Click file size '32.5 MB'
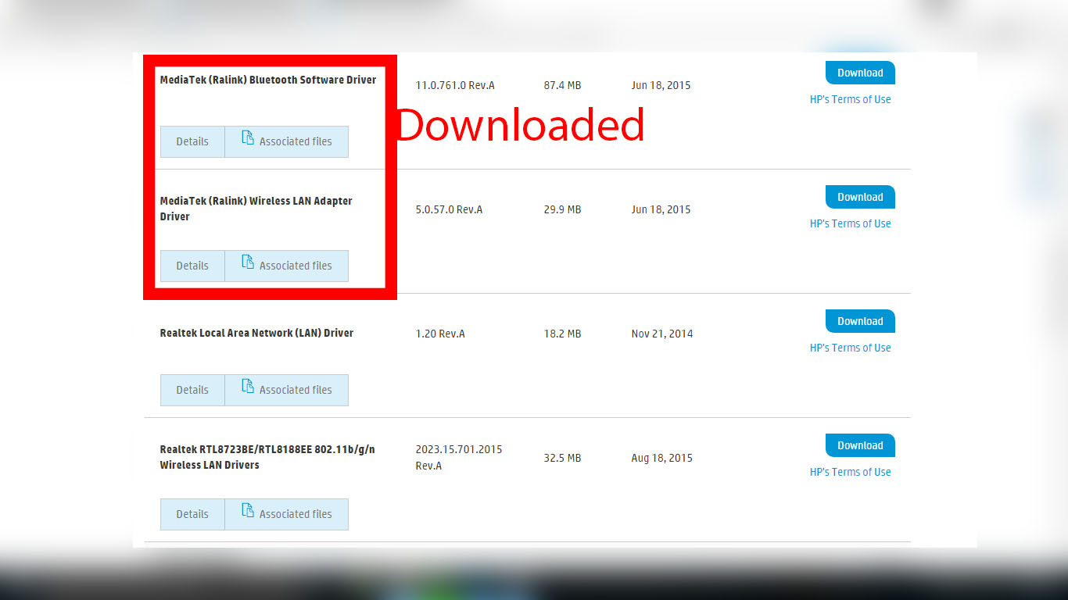The height and width of the screenshot is (600, 1068). point(562,458)
